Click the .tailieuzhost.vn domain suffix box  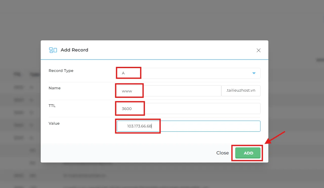(241, 91)
